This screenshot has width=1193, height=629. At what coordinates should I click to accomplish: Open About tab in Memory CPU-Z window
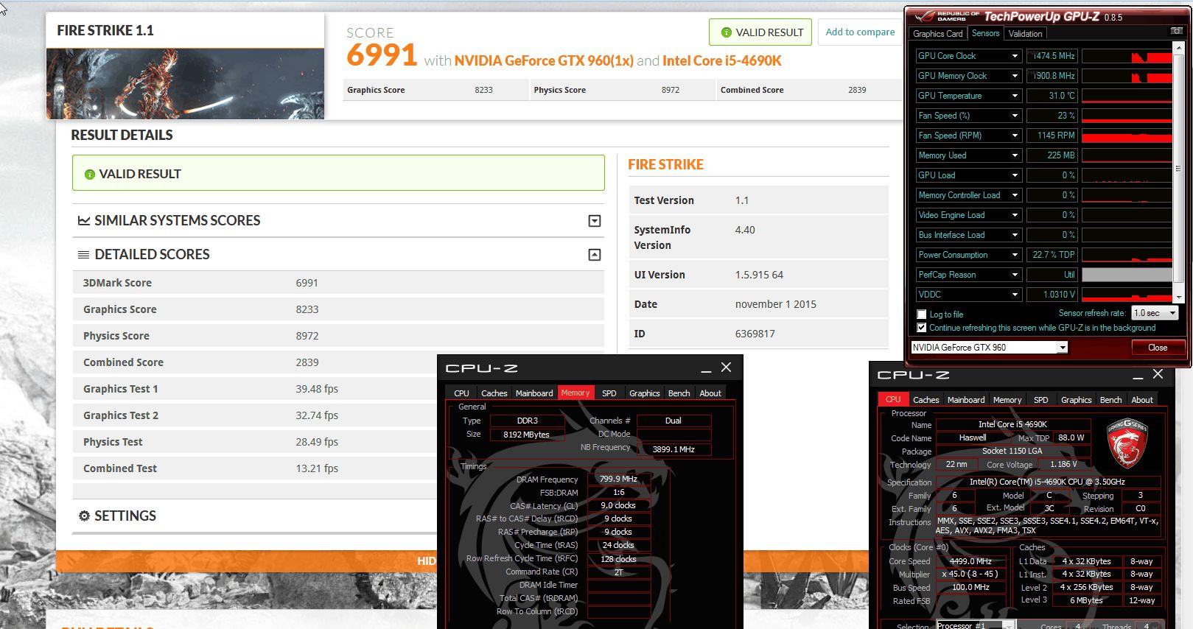(x=710, y=393)
